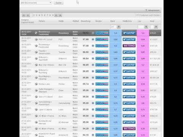Screen dimensions: 183x137
Task: Click sportingbet logo in Sion v FC Basel row
Action: pos(102,97)
